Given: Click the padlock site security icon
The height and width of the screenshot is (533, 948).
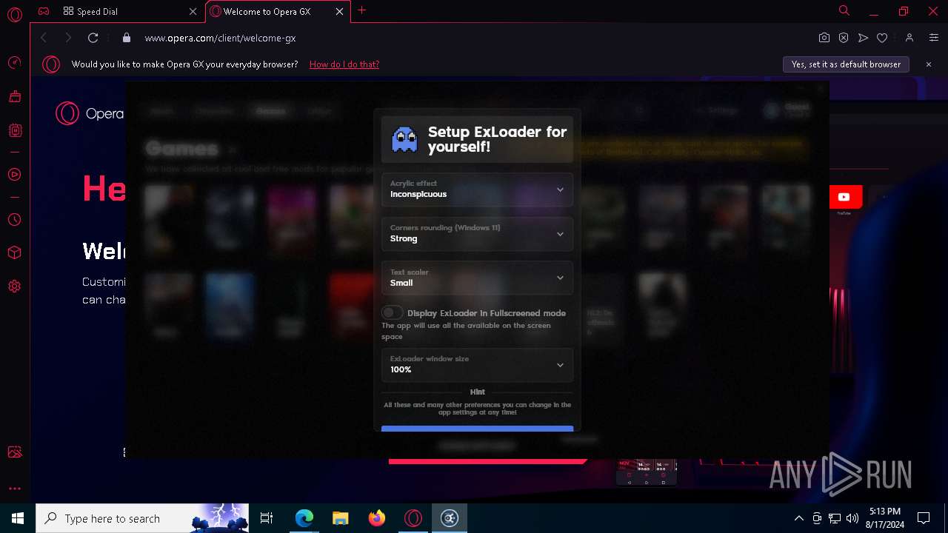Looking at the screenshot, I should tap(126, 38).
